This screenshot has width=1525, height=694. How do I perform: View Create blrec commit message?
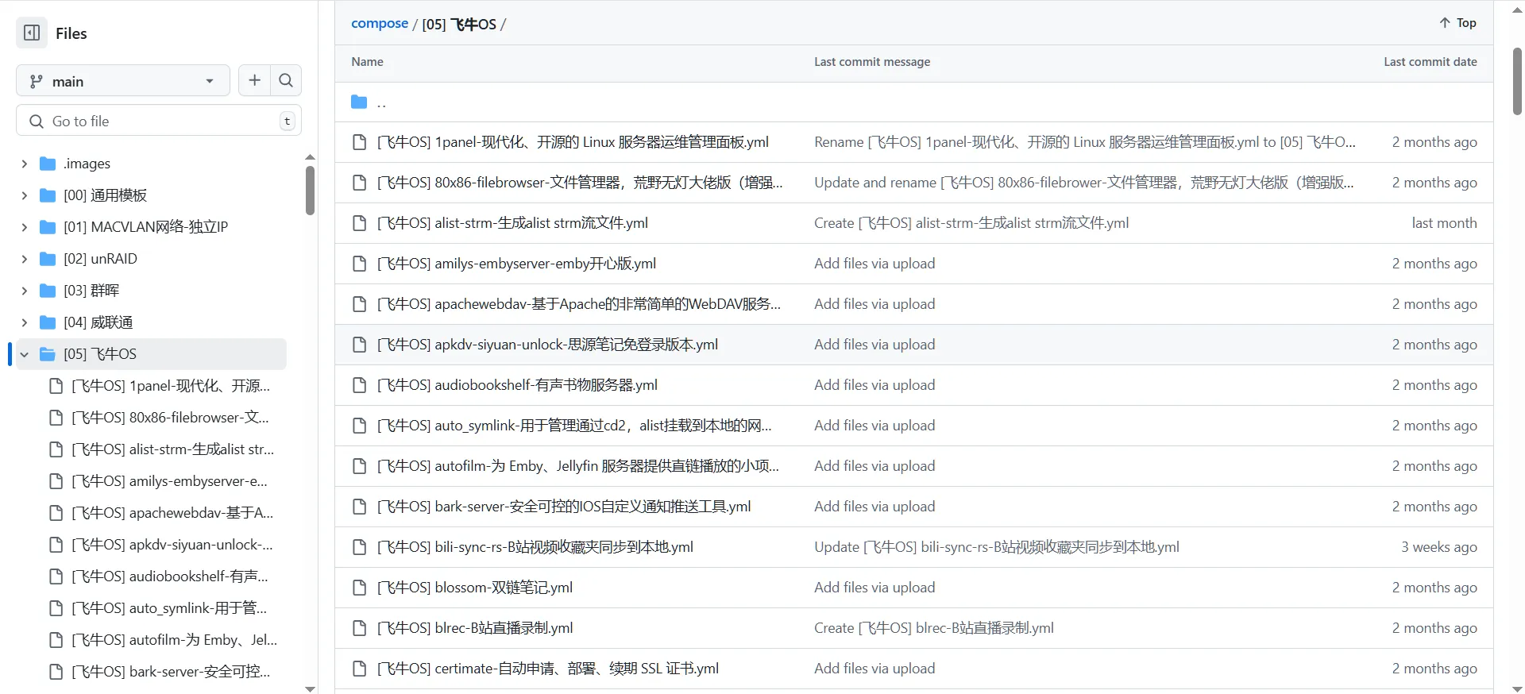(x=934, y=628)
